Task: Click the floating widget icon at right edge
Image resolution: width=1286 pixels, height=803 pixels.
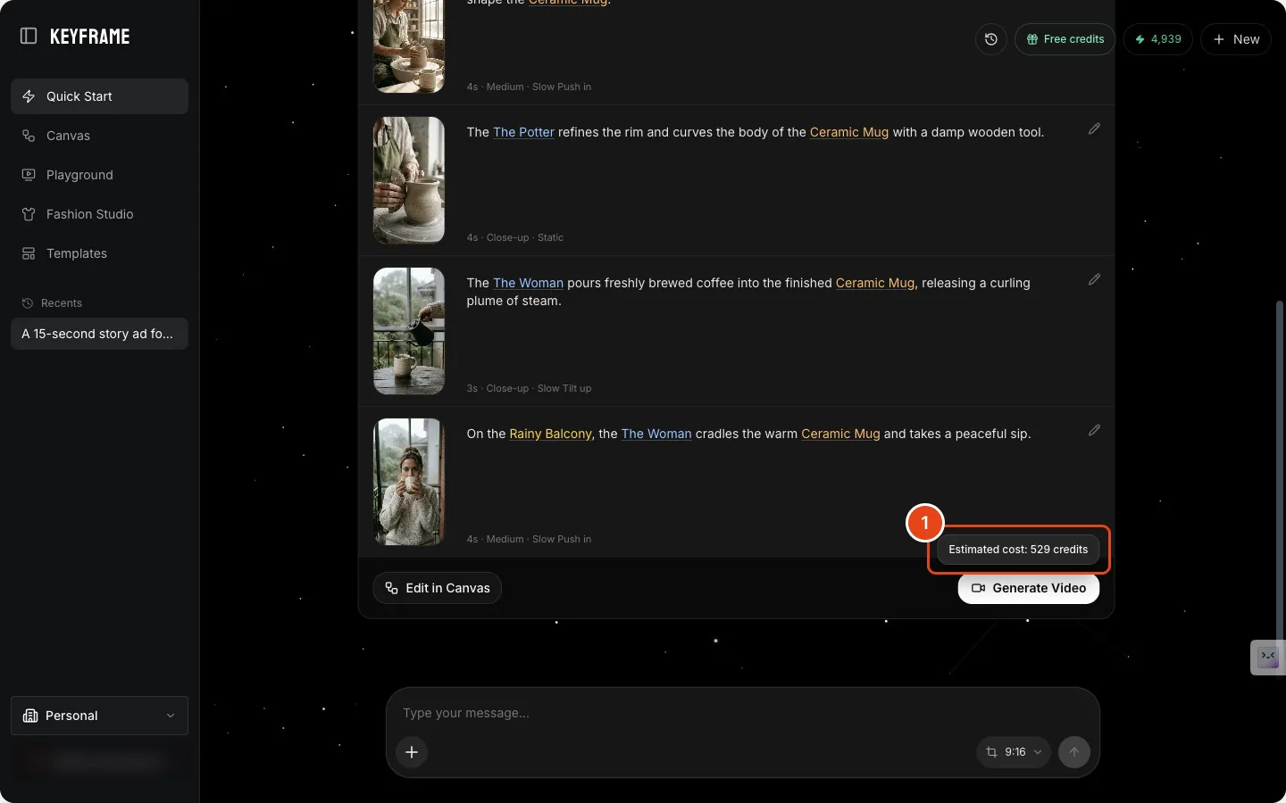Action: pos(1268,658)
